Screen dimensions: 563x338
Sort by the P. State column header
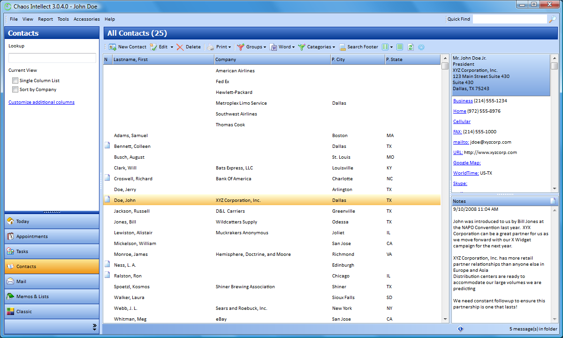[412, 60]
